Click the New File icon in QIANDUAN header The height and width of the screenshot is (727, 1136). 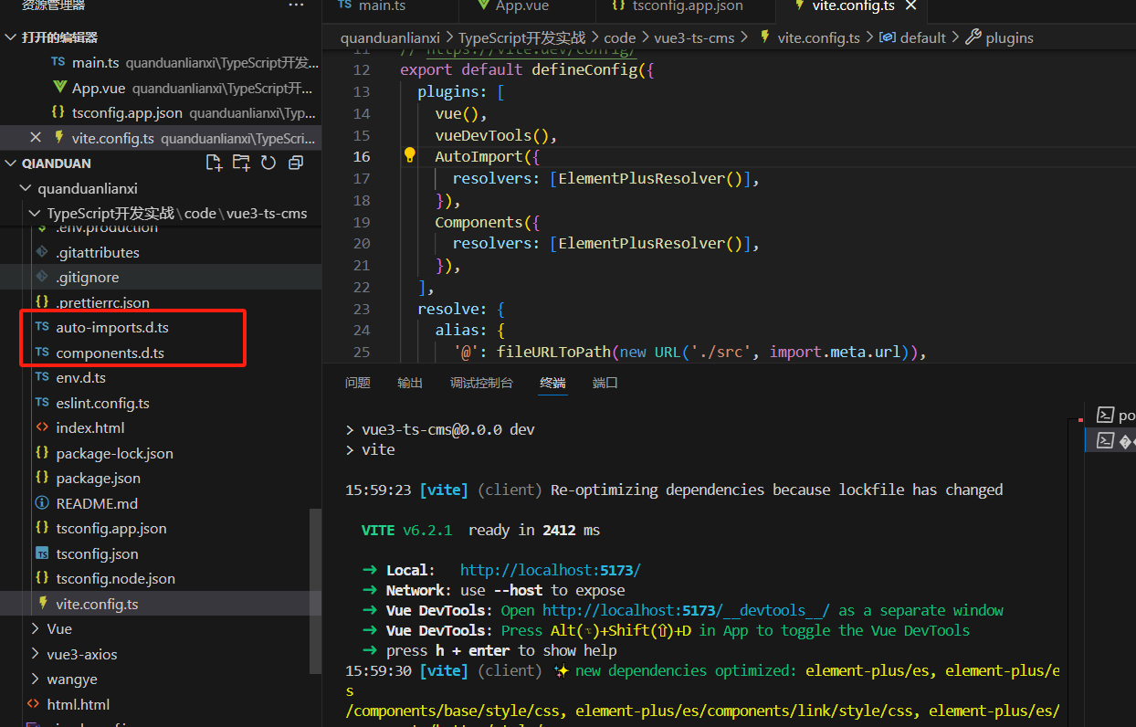214,163
